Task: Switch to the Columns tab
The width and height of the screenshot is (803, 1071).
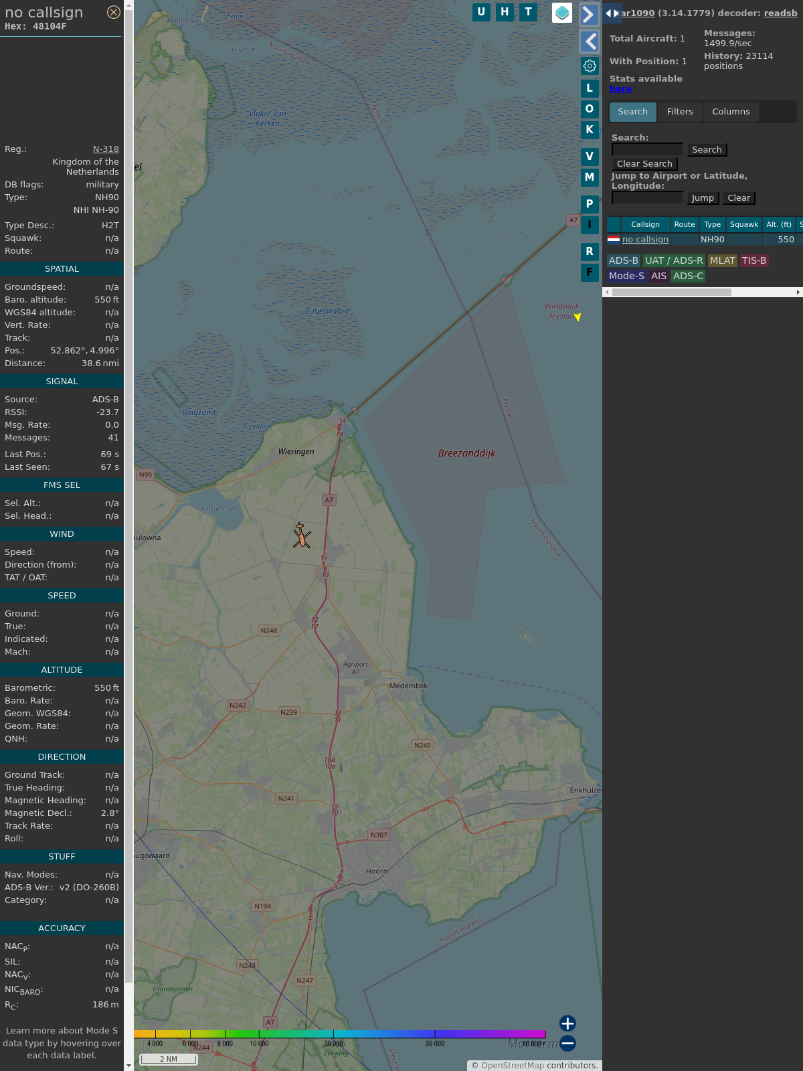Action: tap(730, 112)
